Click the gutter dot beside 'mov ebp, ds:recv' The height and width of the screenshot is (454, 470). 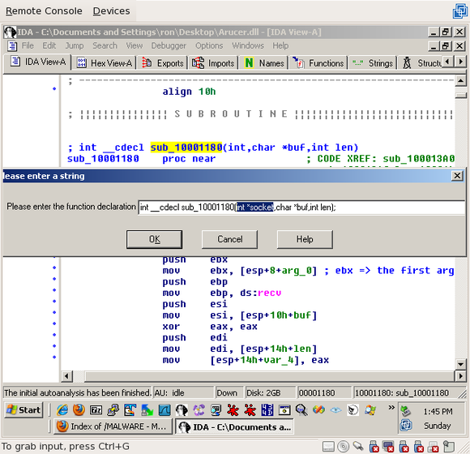(54, 290)
